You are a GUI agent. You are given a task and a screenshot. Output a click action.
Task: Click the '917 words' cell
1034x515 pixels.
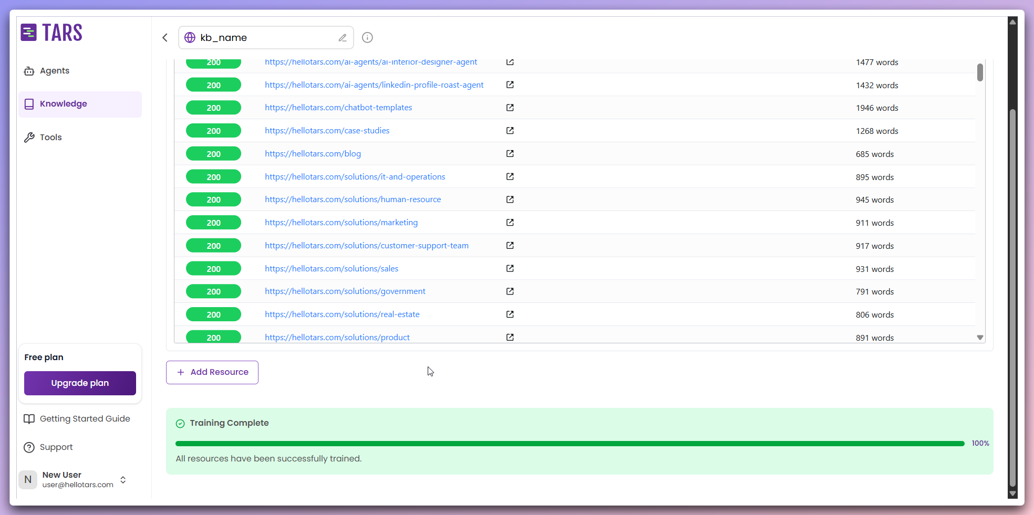coord(875,246)
